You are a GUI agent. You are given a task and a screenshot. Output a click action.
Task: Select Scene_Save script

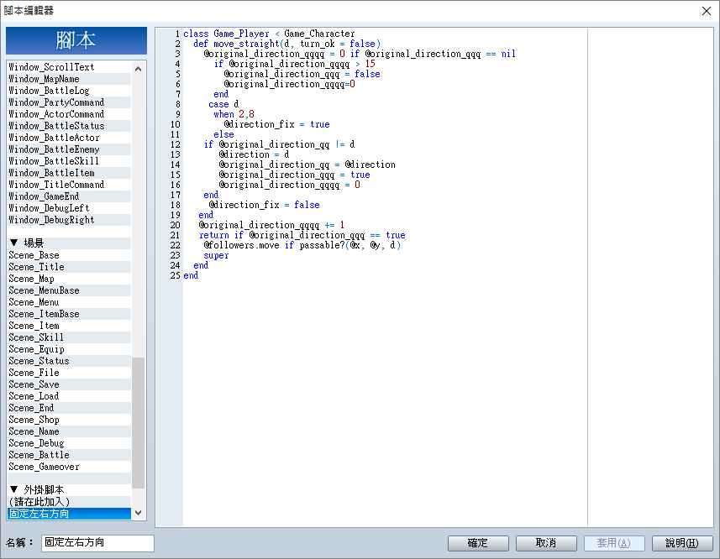pyautogui.click(x=70, y=384)
